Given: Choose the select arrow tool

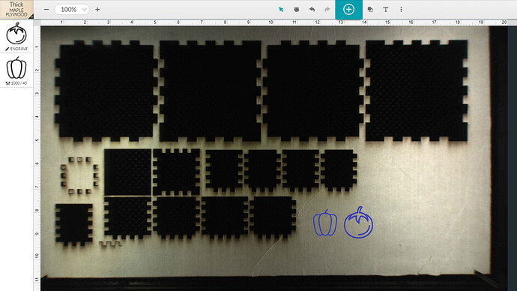Looking at the screenshot, I should [x=281, y=10].
